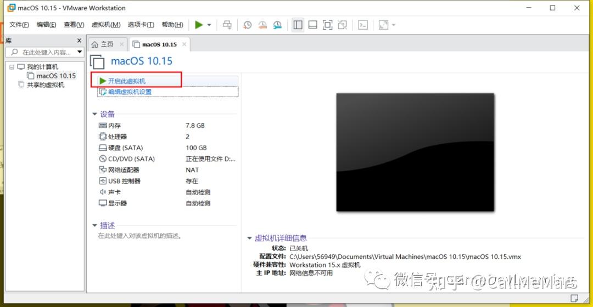The height and width of the screenshot is (307, 593).
Task: Close the 主页 tab
Action: tap(122, 44)
